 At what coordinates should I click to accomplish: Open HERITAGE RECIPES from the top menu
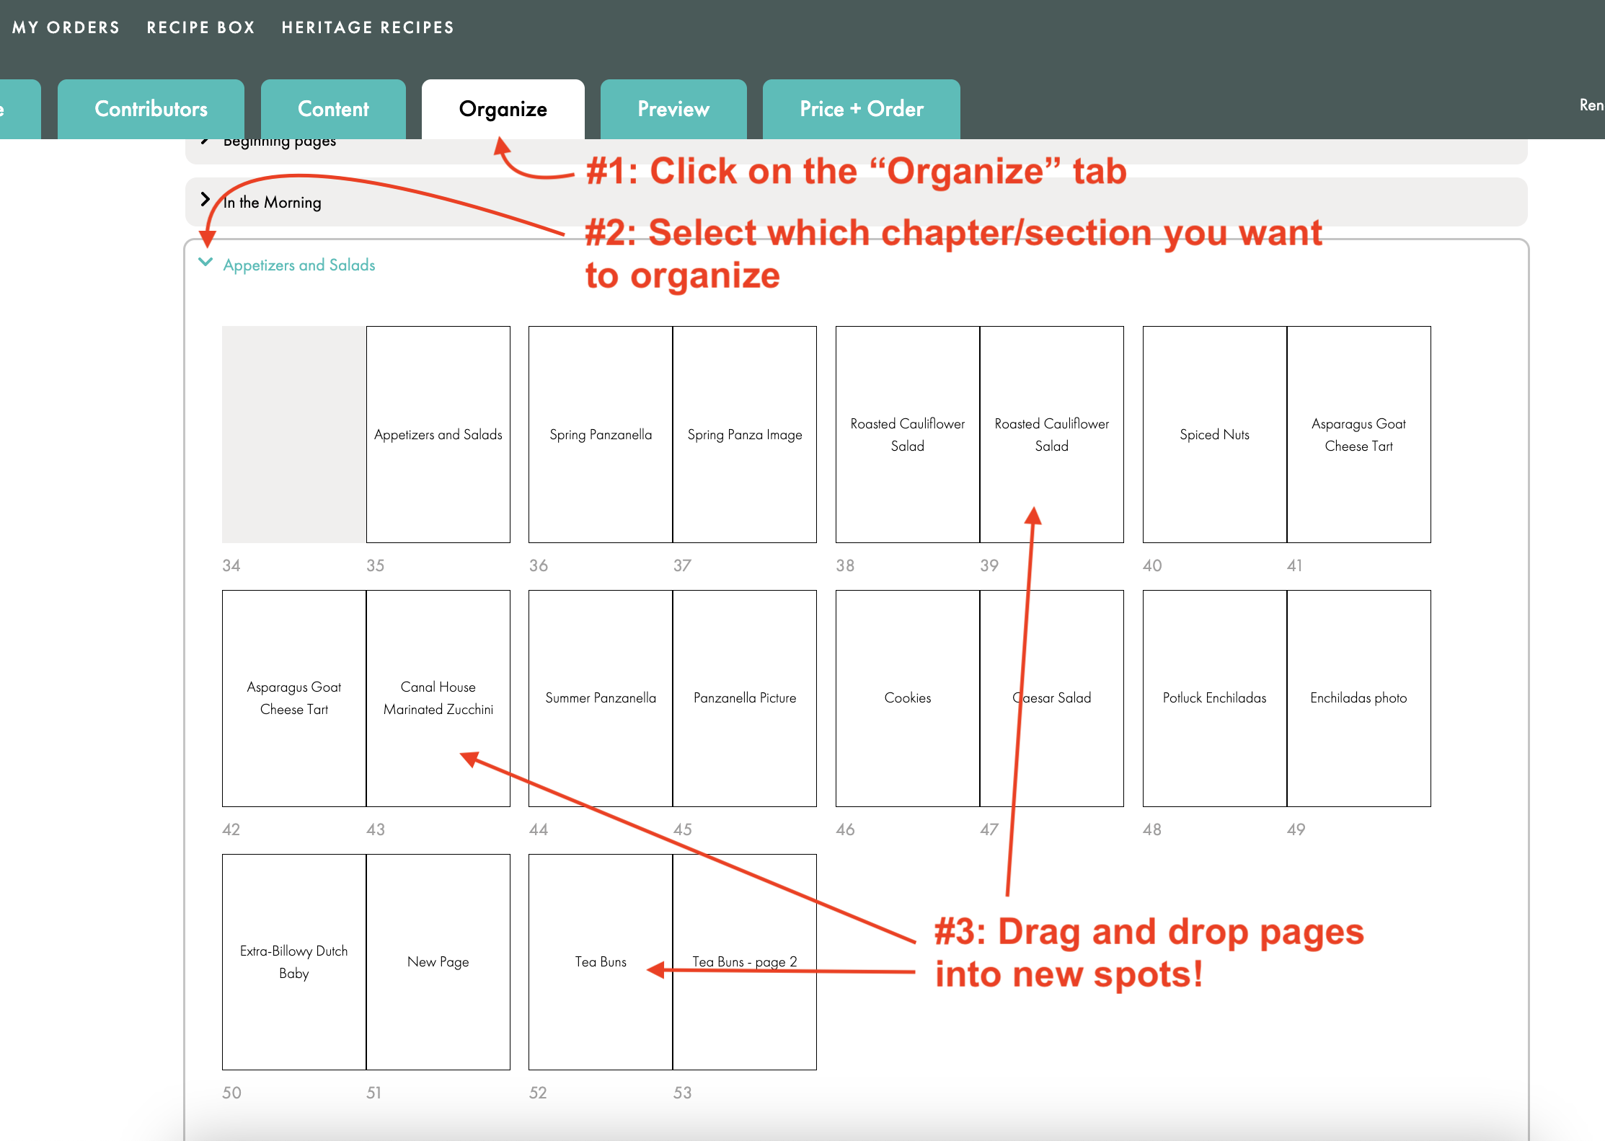coord(368,27)
